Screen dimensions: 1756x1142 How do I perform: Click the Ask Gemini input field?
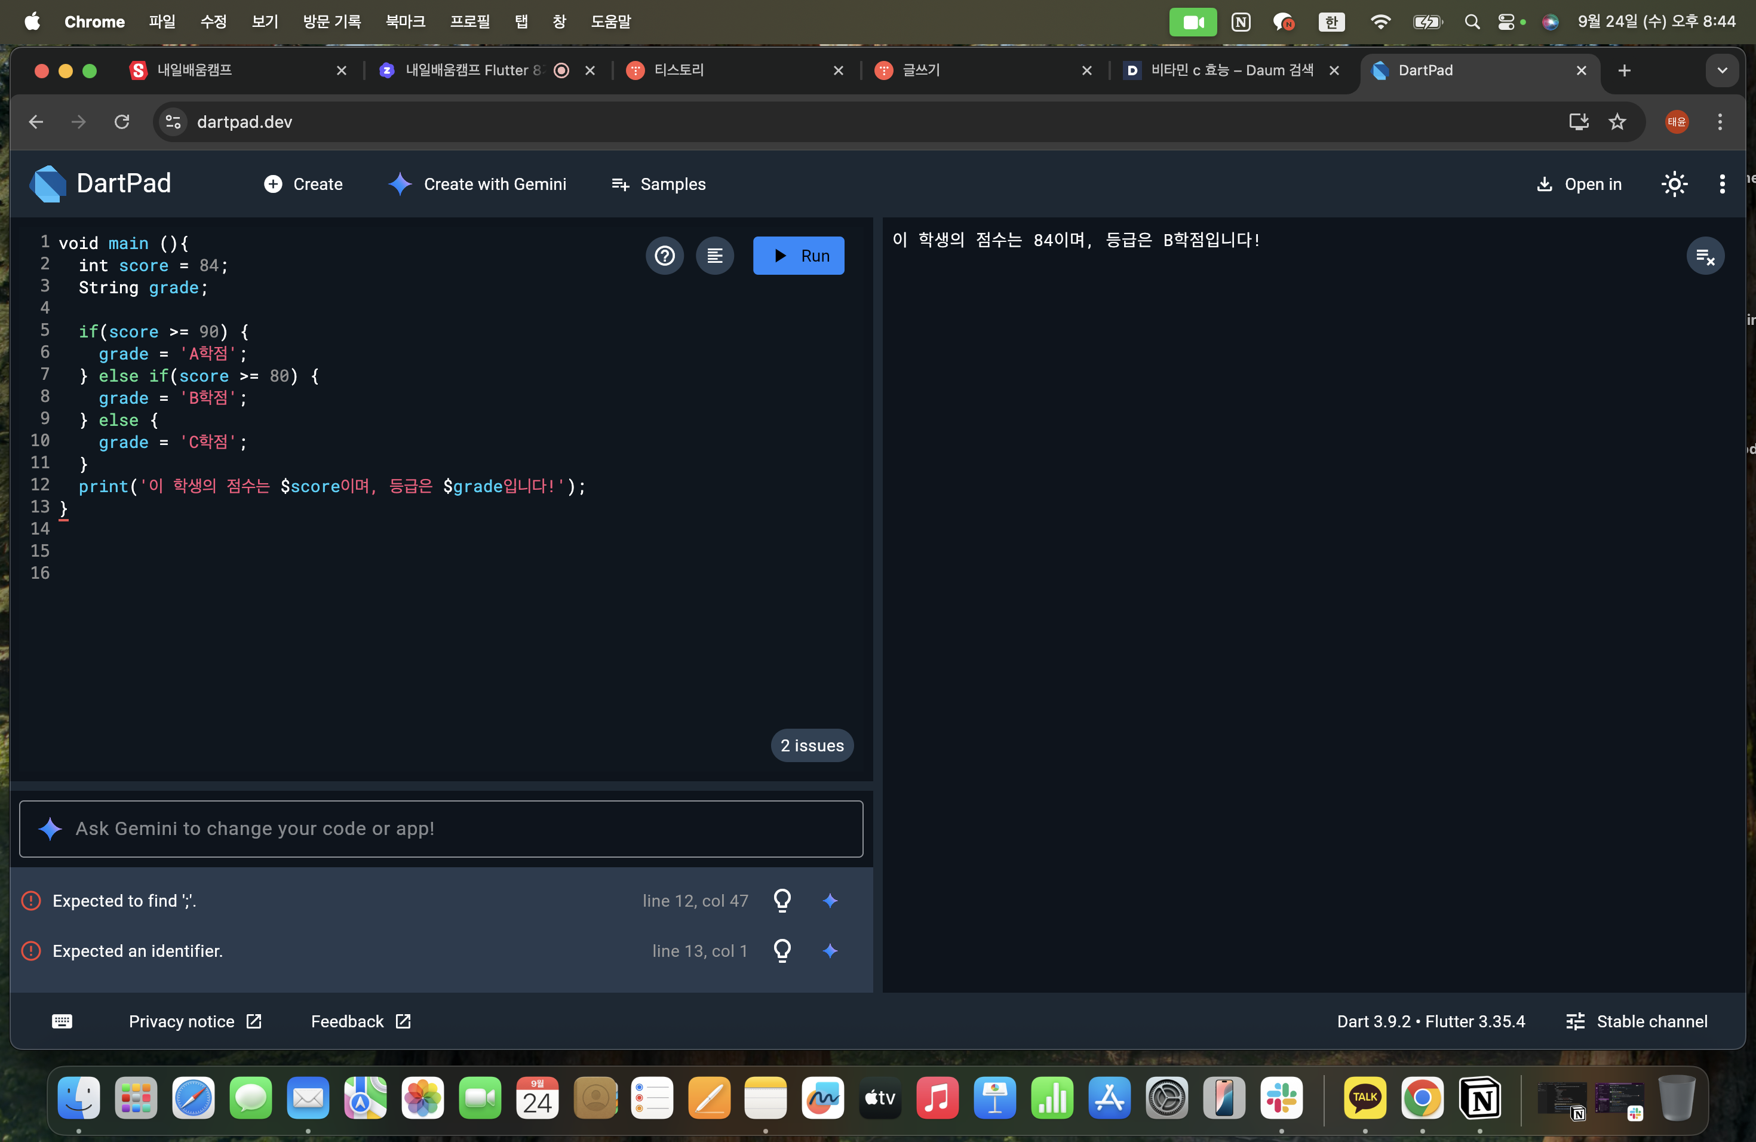[x=441, y=828]
